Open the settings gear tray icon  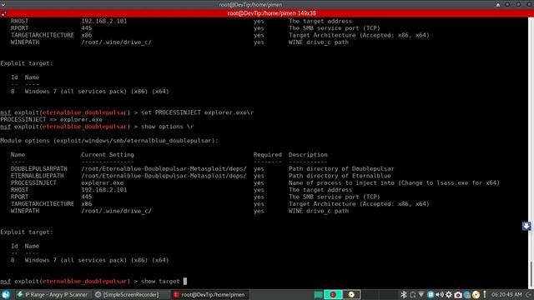tap(449, 294)
